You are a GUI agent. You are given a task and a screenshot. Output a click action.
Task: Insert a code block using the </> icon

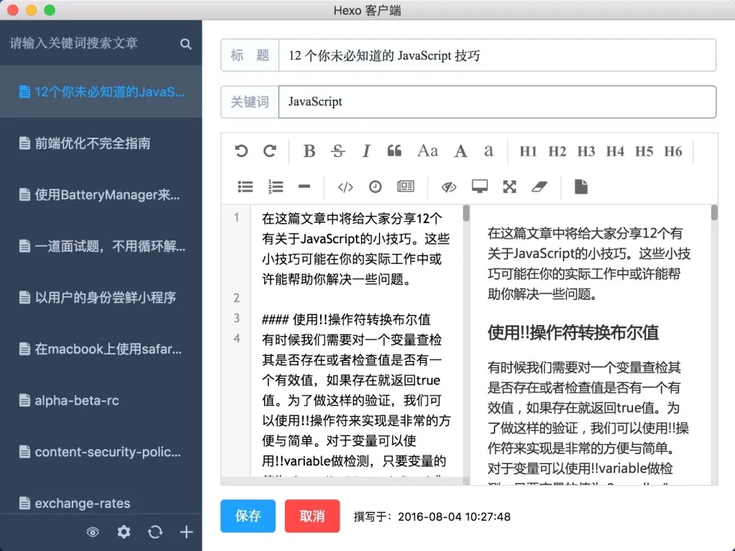pos(345,186)
